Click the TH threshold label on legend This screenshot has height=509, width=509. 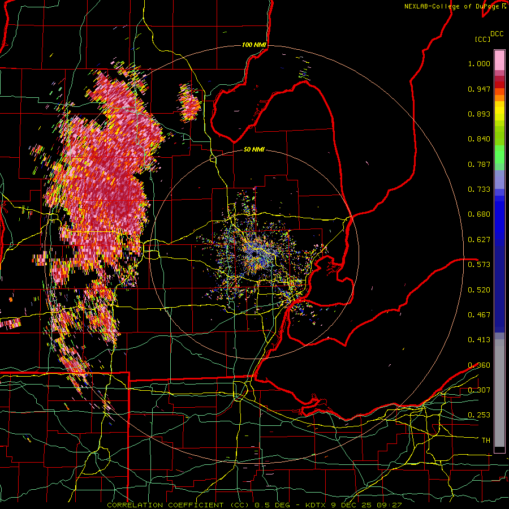pos(486,441)
